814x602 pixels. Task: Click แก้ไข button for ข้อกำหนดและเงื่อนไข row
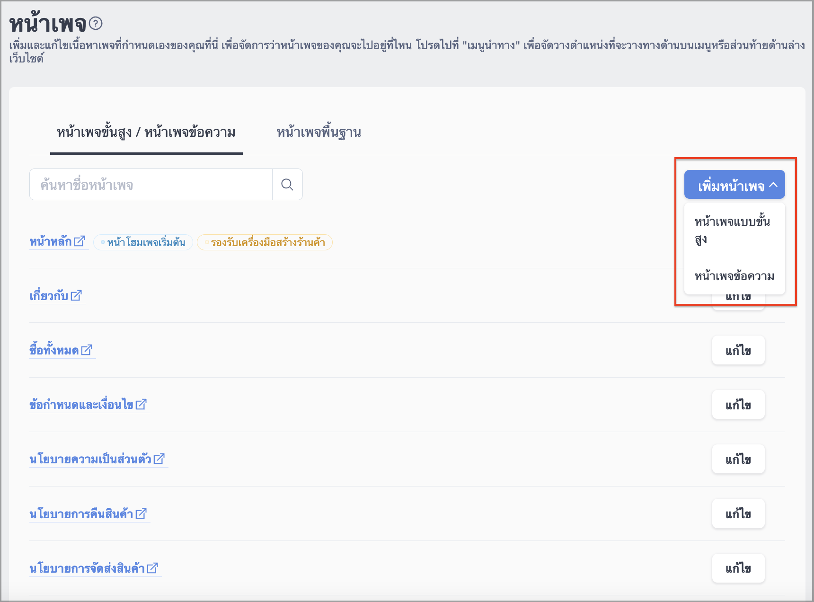tap(738, 405)
